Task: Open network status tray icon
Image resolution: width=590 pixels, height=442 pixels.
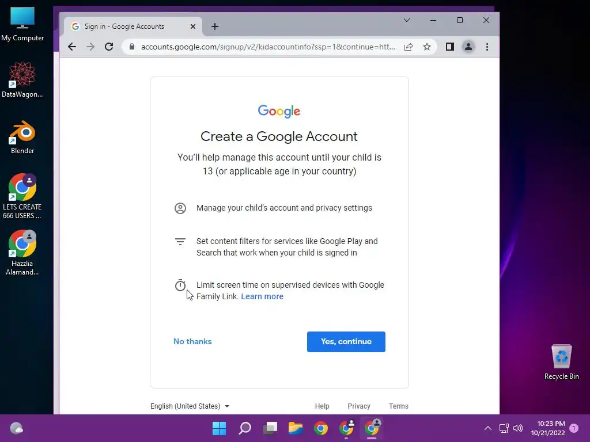Action: pyautogui.click(x=504, y=428)
